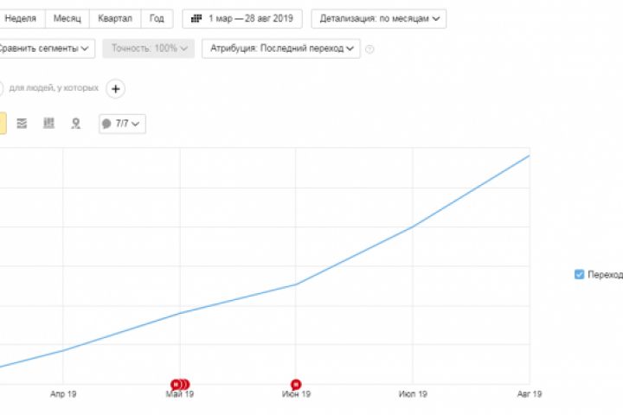
Task: Open the 7/7 annotations dropdown
Action: (x=122, y=124)
